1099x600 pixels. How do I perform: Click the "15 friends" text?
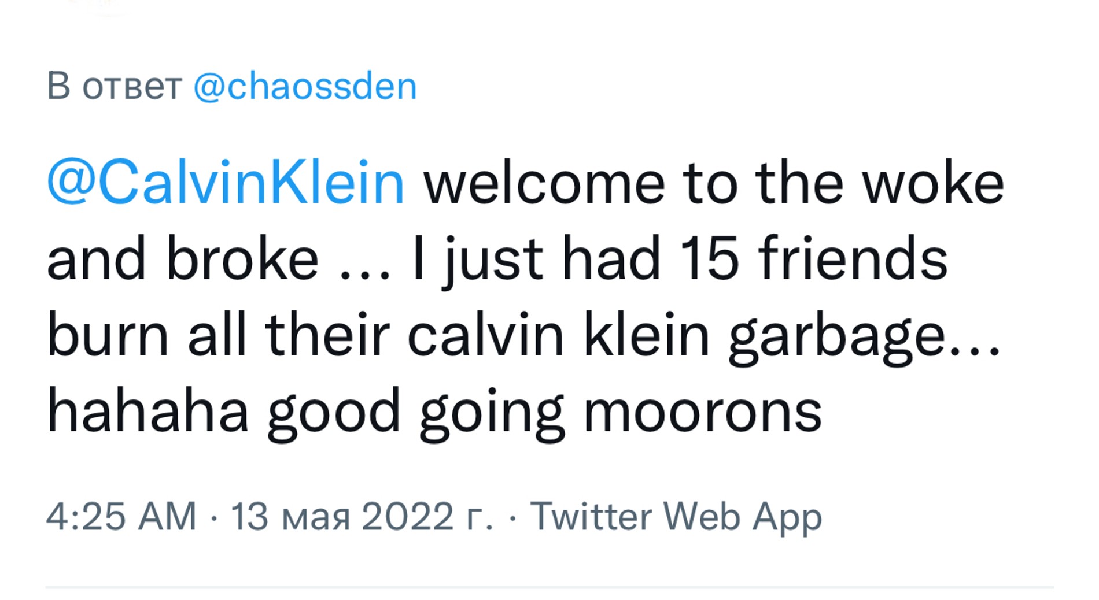coord(814,259)
